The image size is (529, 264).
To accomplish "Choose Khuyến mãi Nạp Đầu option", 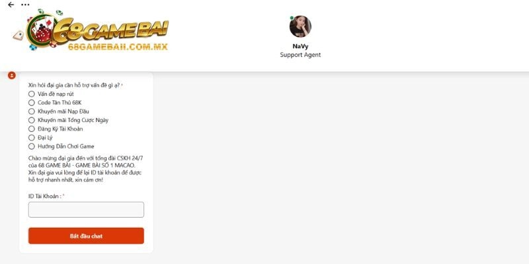I will 31,112.
